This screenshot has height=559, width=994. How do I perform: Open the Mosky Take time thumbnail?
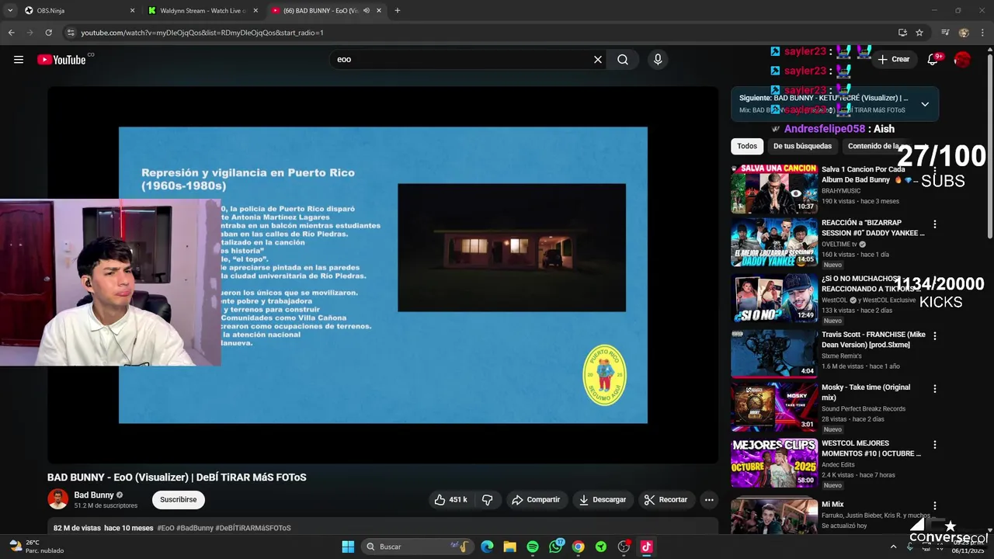pos(774,407)
